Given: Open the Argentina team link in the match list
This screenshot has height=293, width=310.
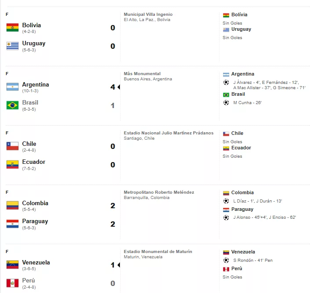Looking at the screenshot, I should (x=36, y=84).
